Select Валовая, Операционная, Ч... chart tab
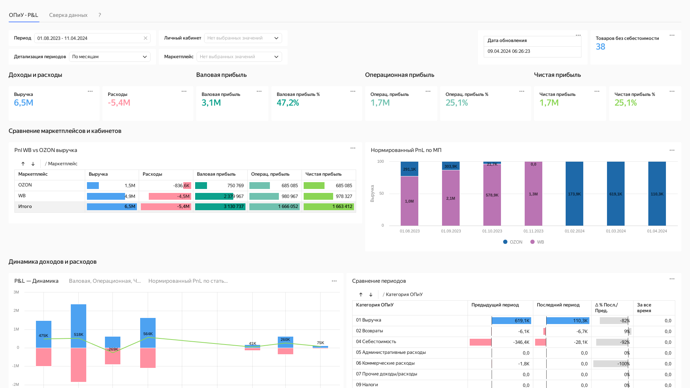Screen dimensions: 690x388 [x=105, y=281]
